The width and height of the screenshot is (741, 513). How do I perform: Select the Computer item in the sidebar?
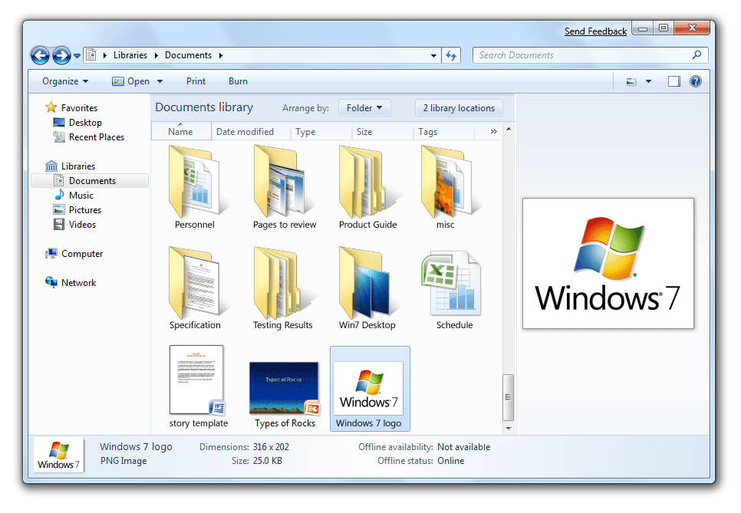pyautogui.click(x=84, y=253)
